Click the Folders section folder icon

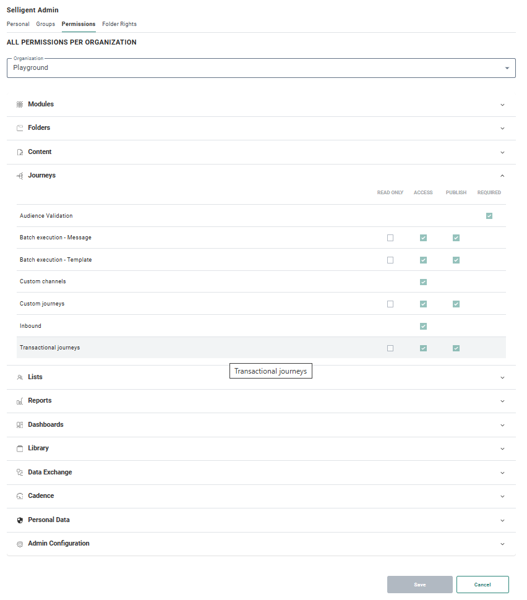point(20,128)
